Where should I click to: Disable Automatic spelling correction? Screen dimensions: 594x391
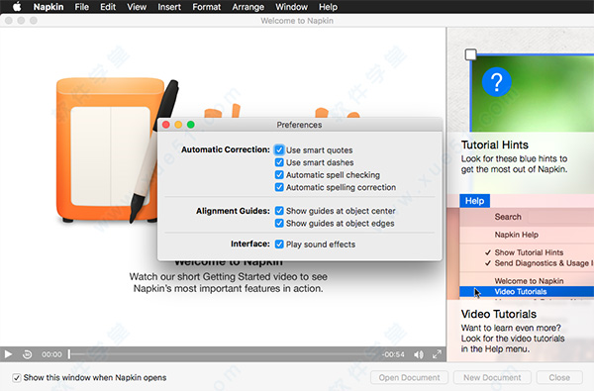(x=279, y=187)
